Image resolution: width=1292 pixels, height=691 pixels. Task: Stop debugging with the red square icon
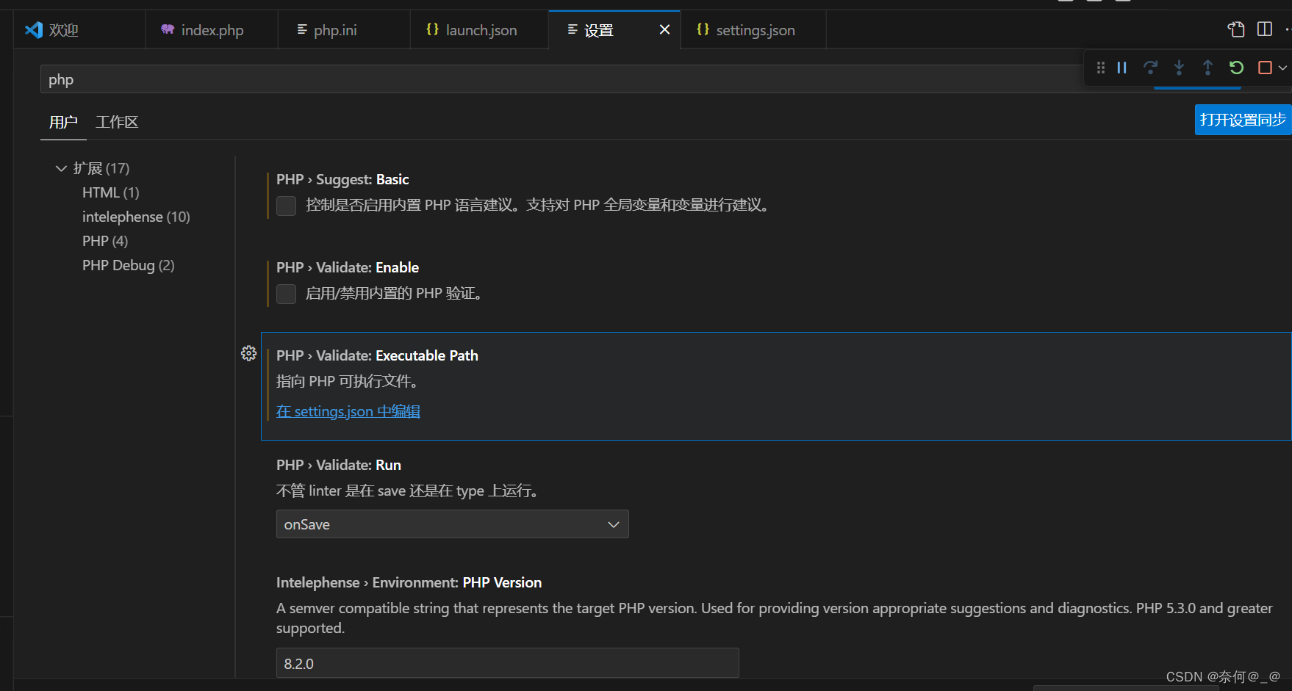1265,68
